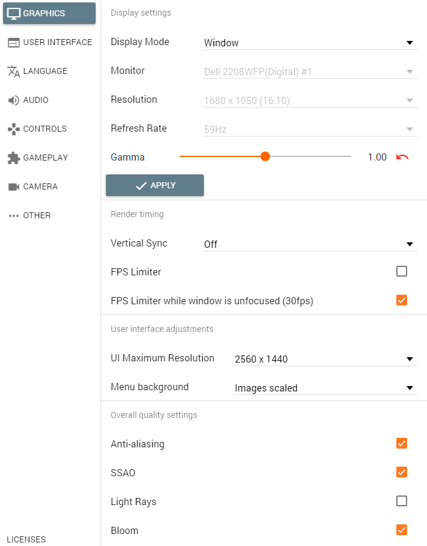Click the User Interface window icon
Screen dimensions: 427x546
[14, 43]
